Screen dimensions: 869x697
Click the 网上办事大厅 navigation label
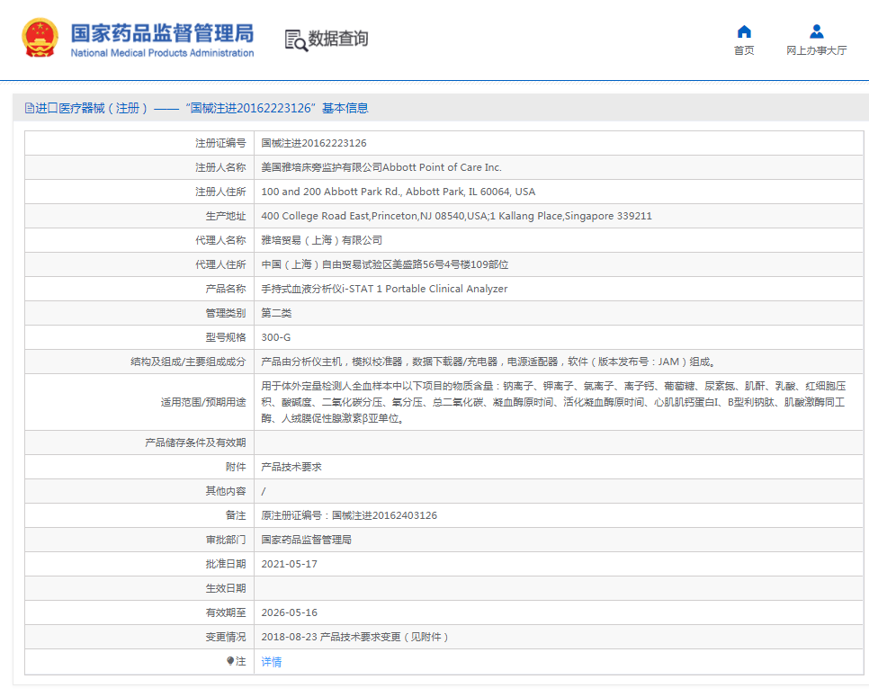[815, 50]
